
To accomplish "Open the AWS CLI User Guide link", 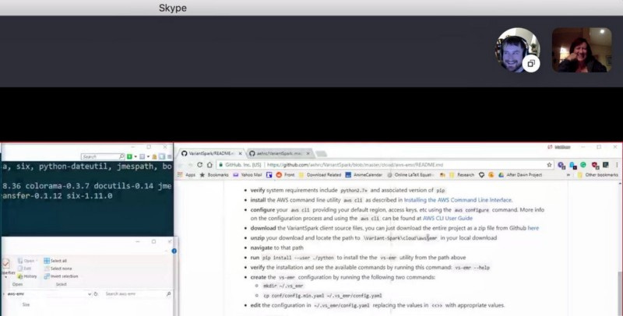I will (x=447, y=219).
